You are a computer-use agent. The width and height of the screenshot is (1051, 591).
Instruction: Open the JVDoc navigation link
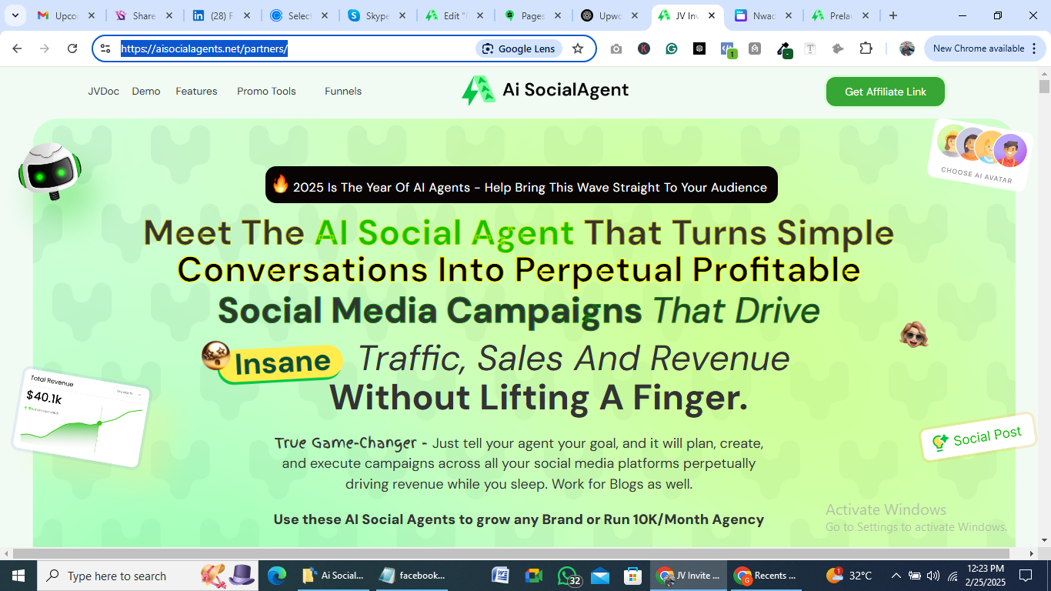[103, 91]
